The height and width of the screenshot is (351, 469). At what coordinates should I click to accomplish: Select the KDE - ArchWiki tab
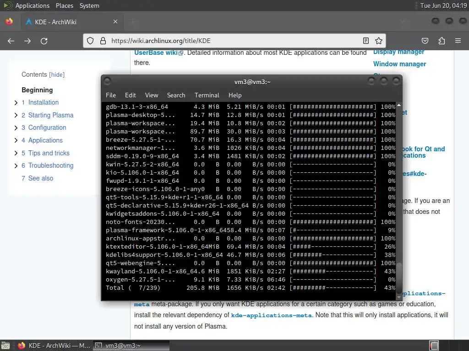[72, 21]
